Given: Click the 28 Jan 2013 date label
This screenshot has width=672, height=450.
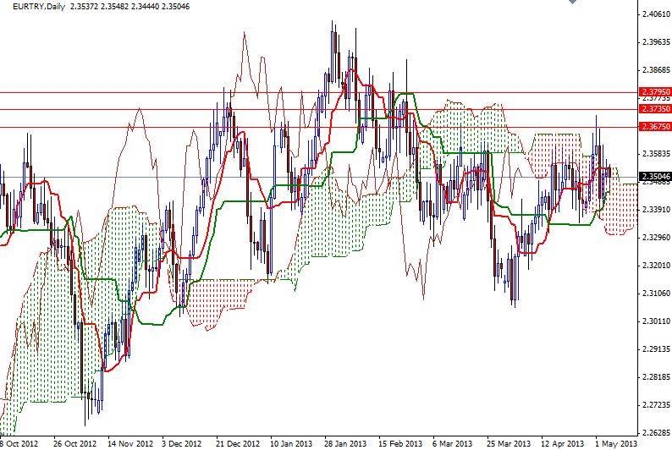Looking at the screenshot, I should (345, 443).
